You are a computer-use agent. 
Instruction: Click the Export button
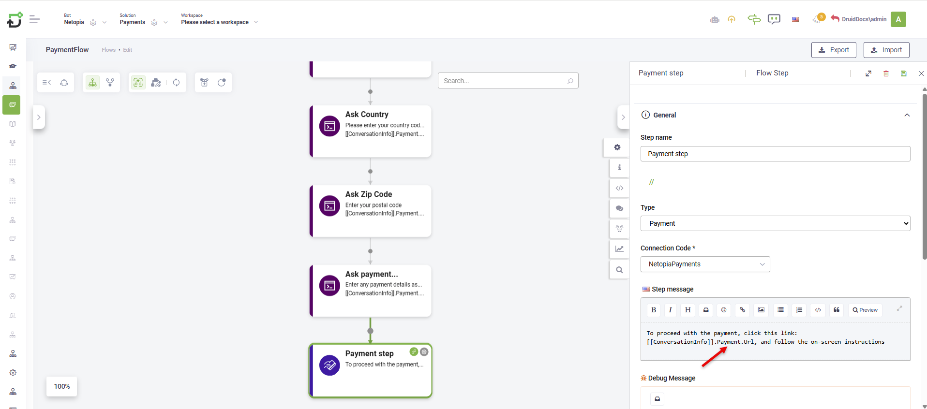point(834,50)
